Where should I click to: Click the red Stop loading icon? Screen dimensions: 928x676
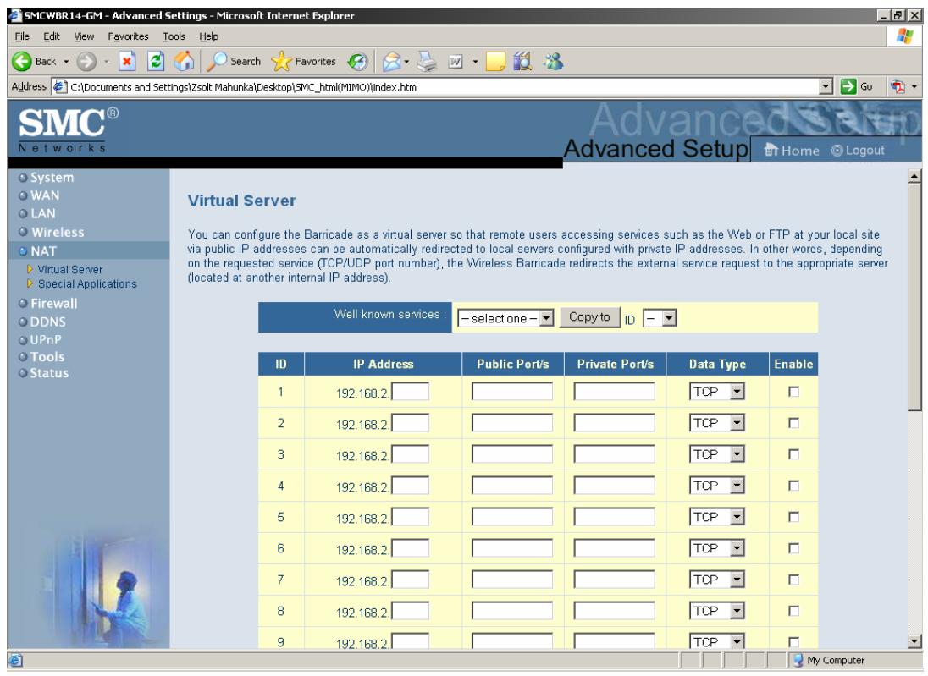coord(127,62)
